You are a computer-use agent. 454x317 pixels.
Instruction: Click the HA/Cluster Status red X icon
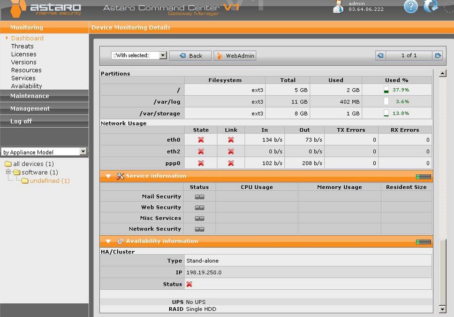189,284
